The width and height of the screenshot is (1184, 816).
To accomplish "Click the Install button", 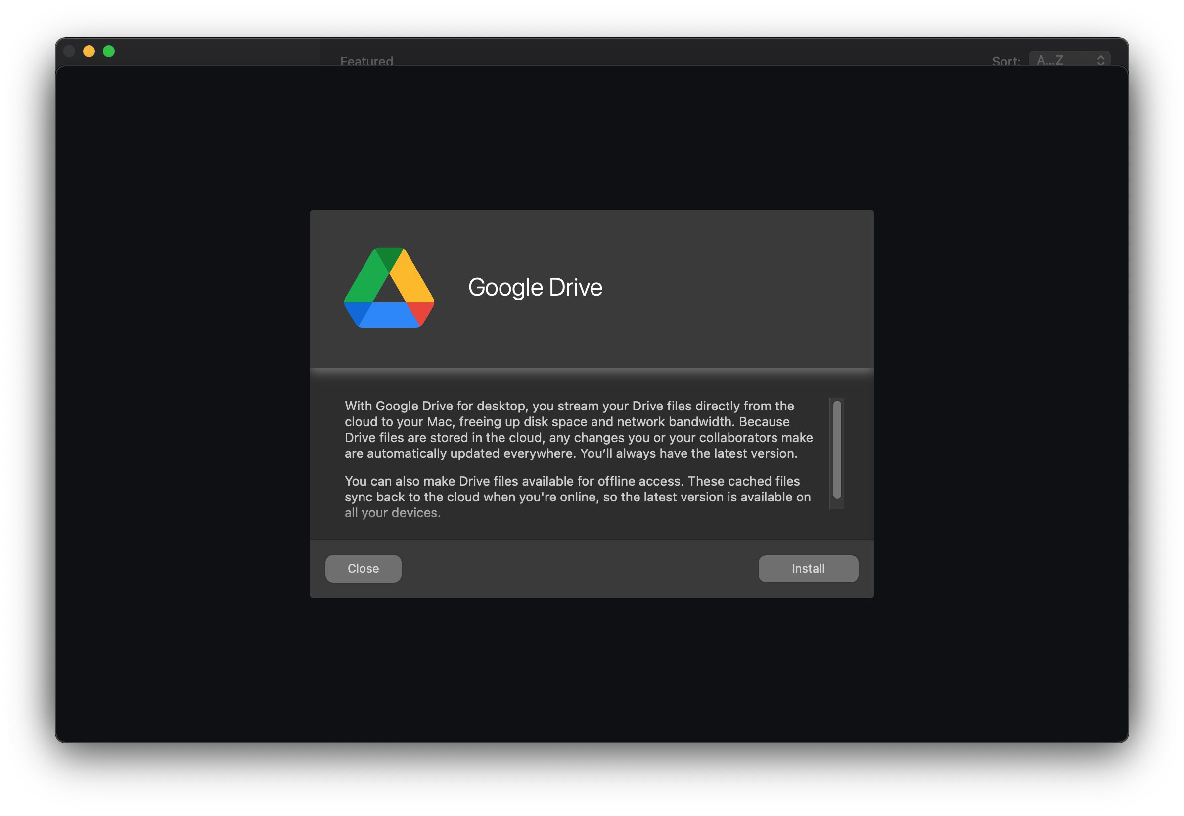I will pos(808,569).
